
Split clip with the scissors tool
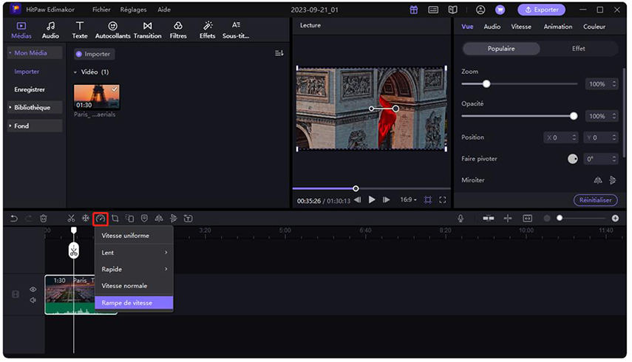click(71, 218)
